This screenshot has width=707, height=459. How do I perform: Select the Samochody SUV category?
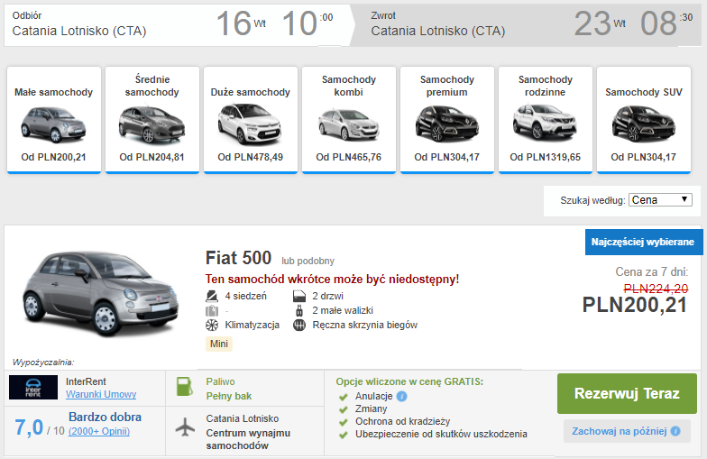643,117
